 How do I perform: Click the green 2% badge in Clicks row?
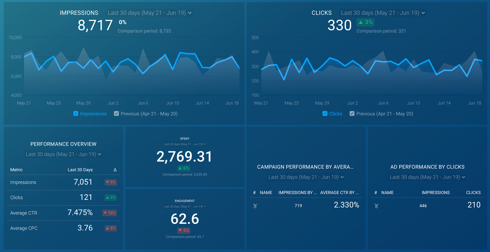111,197
